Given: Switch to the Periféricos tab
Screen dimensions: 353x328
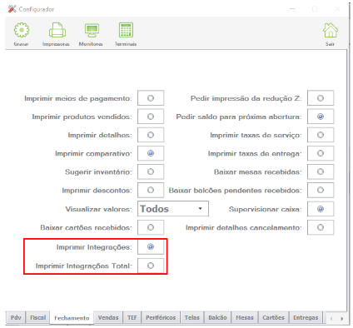Looking at the screenshot, I should (x=161, y=317).
